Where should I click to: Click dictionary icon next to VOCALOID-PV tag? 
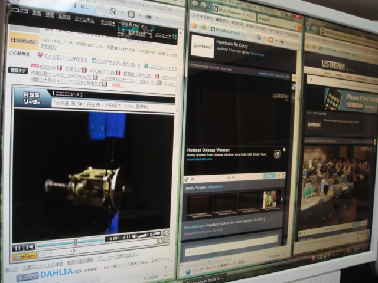coord(118,72)
